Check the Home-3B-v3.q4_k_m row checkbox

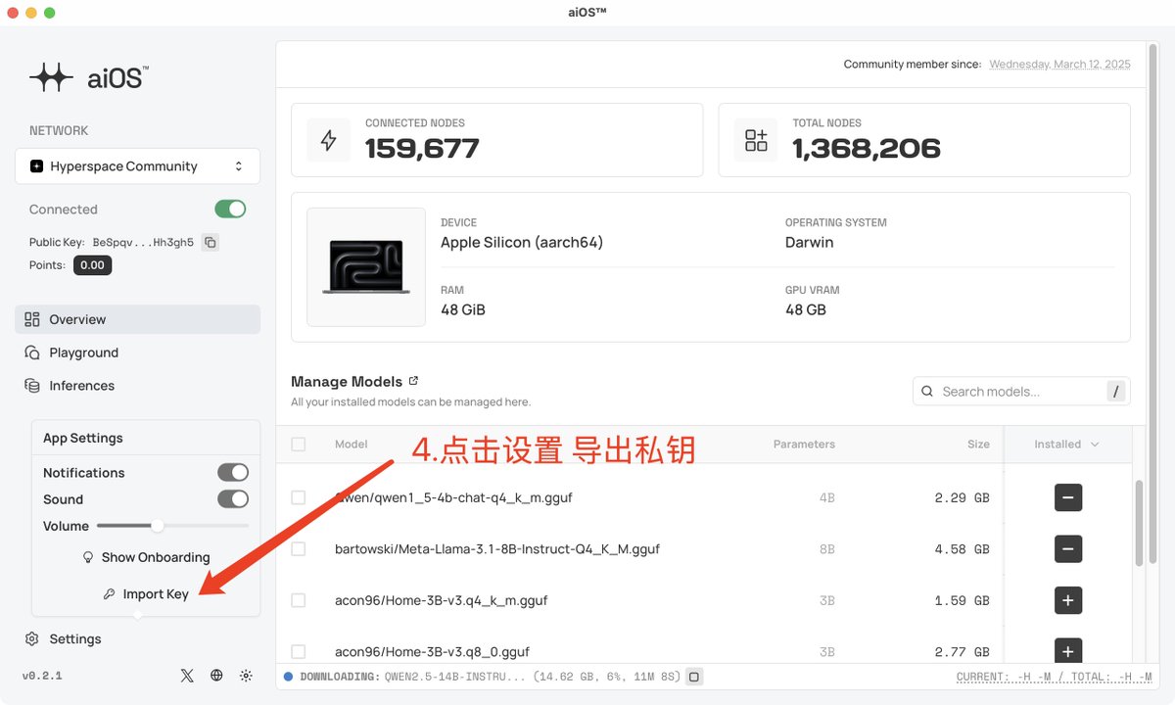(x=299, y=600)
